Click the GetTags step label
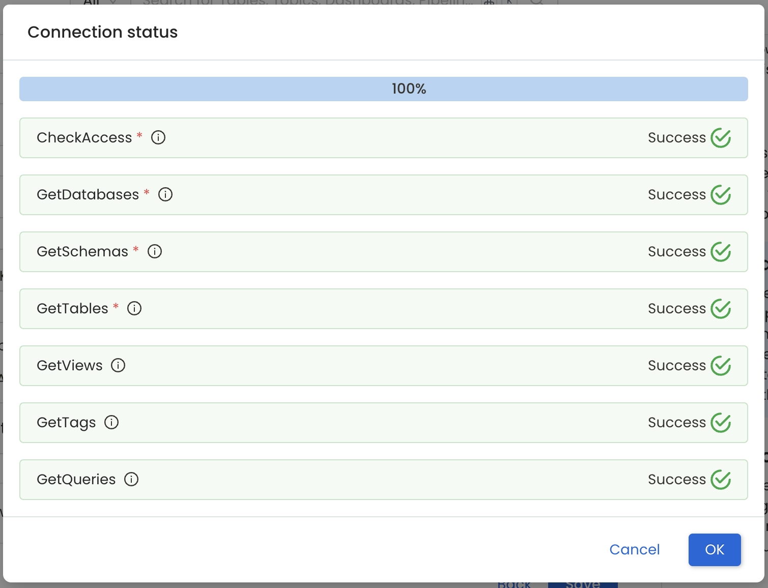The height and width of the screenshot is (588, 768). coord(66,423)
